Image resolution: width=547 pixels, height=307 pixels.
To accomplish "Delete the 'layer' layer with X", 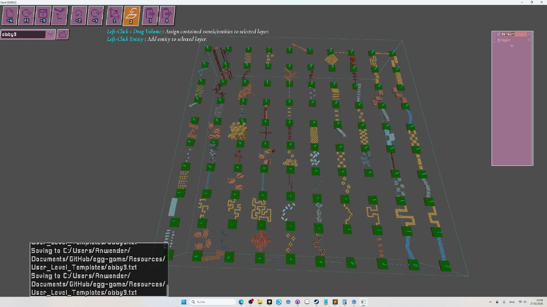I will pyautogui.click(x=529, y=40).
